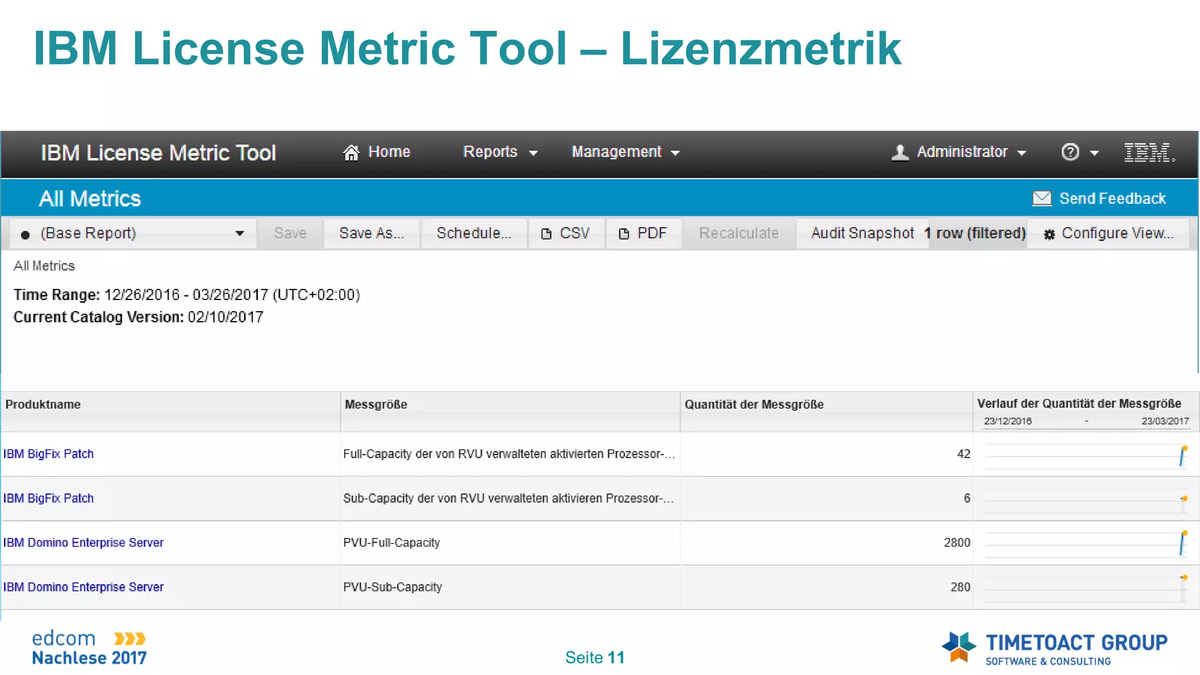Click the PDF file icon
The height and width of the screenshot is (675, 1200).
[624, 234]
